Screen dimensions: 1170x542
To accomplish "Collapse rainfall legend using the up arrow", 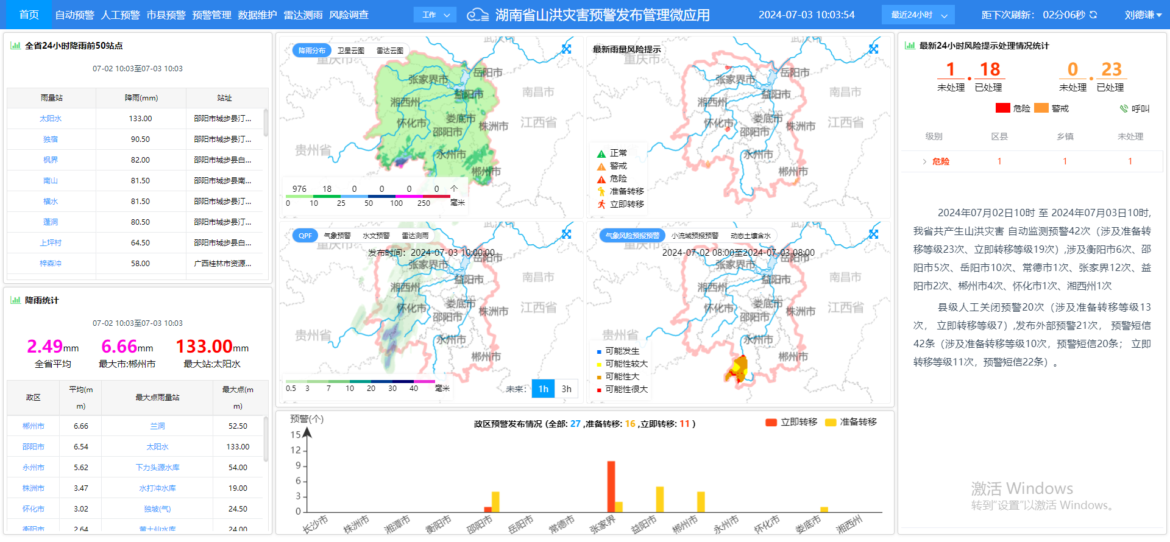I will coord(454,189).
